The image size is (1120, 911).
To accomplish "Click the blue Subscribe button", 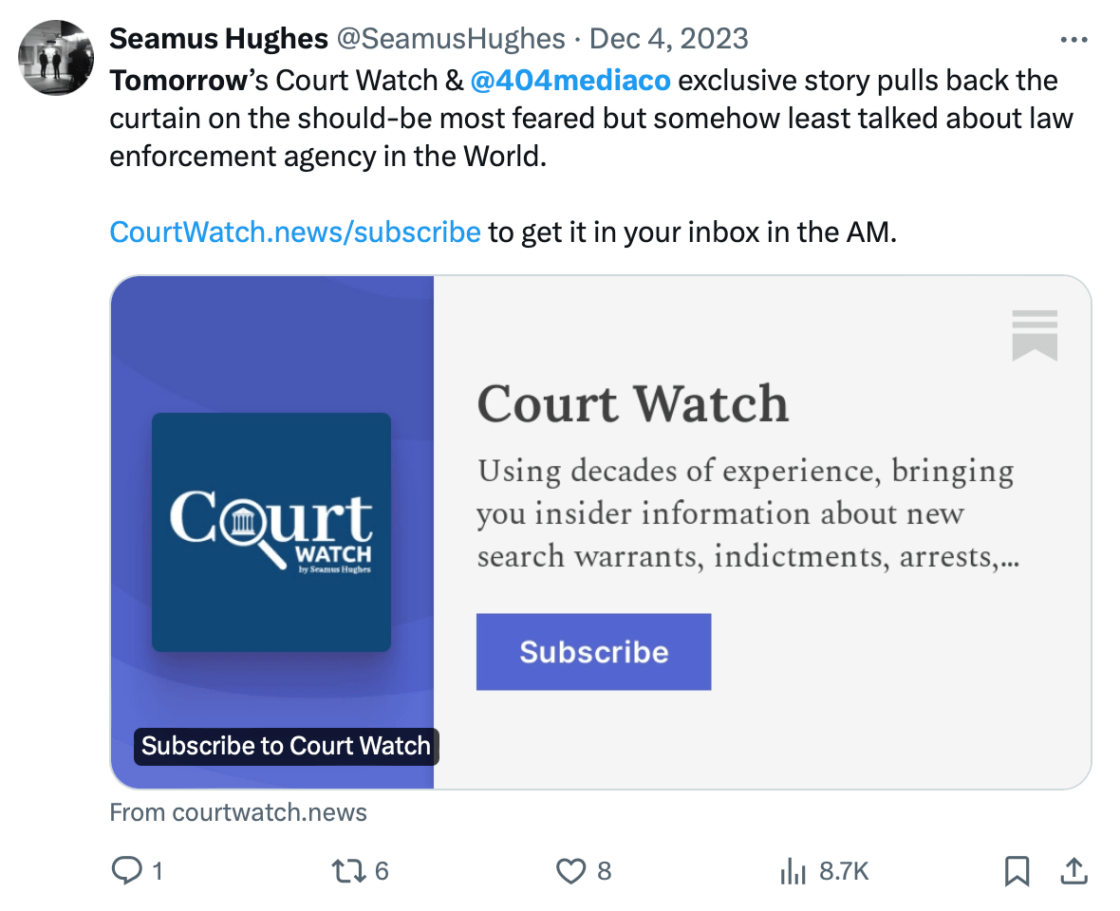I will (x=593, y=652).
